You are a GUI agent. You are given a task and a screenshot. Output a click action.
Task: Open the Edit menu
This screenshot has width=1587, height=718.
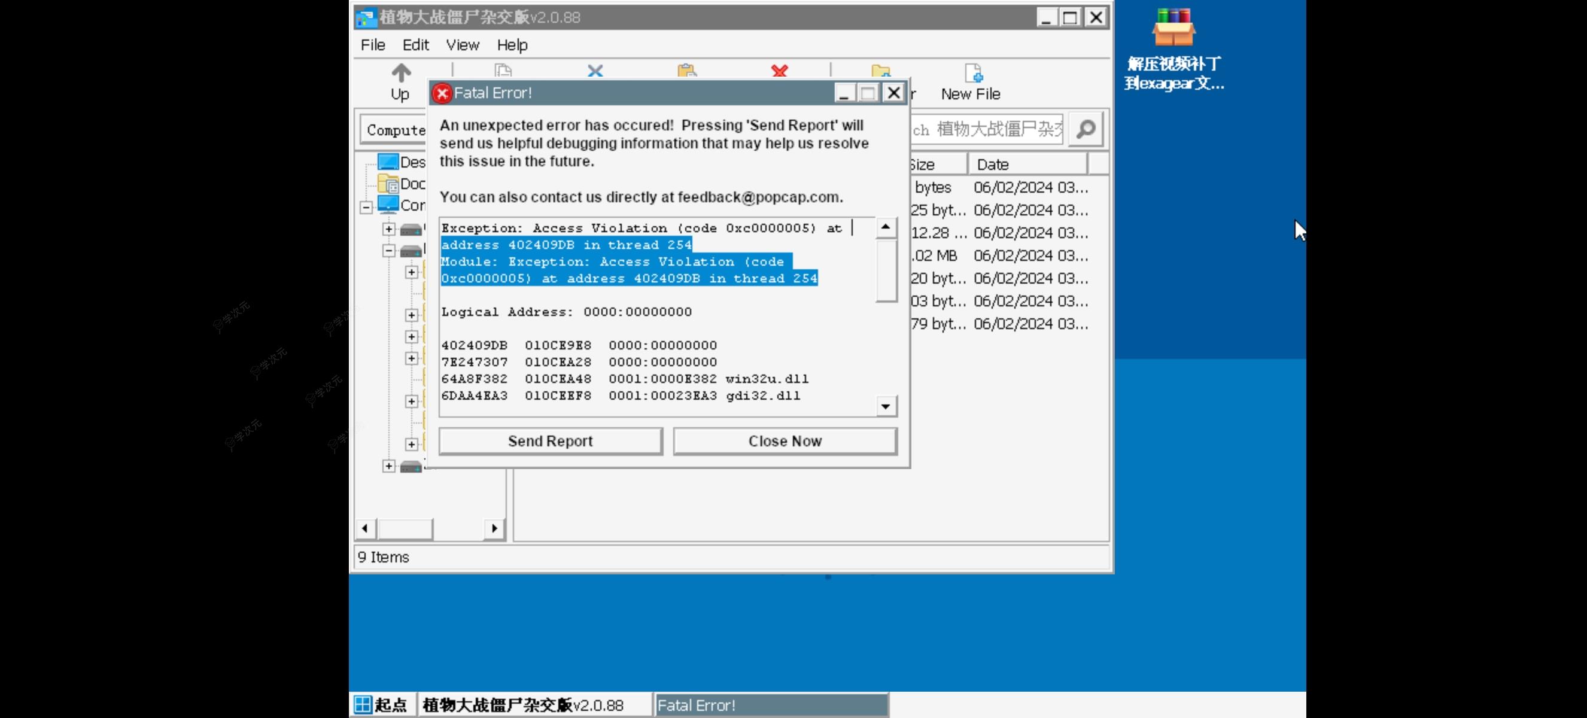pos(416,45)
